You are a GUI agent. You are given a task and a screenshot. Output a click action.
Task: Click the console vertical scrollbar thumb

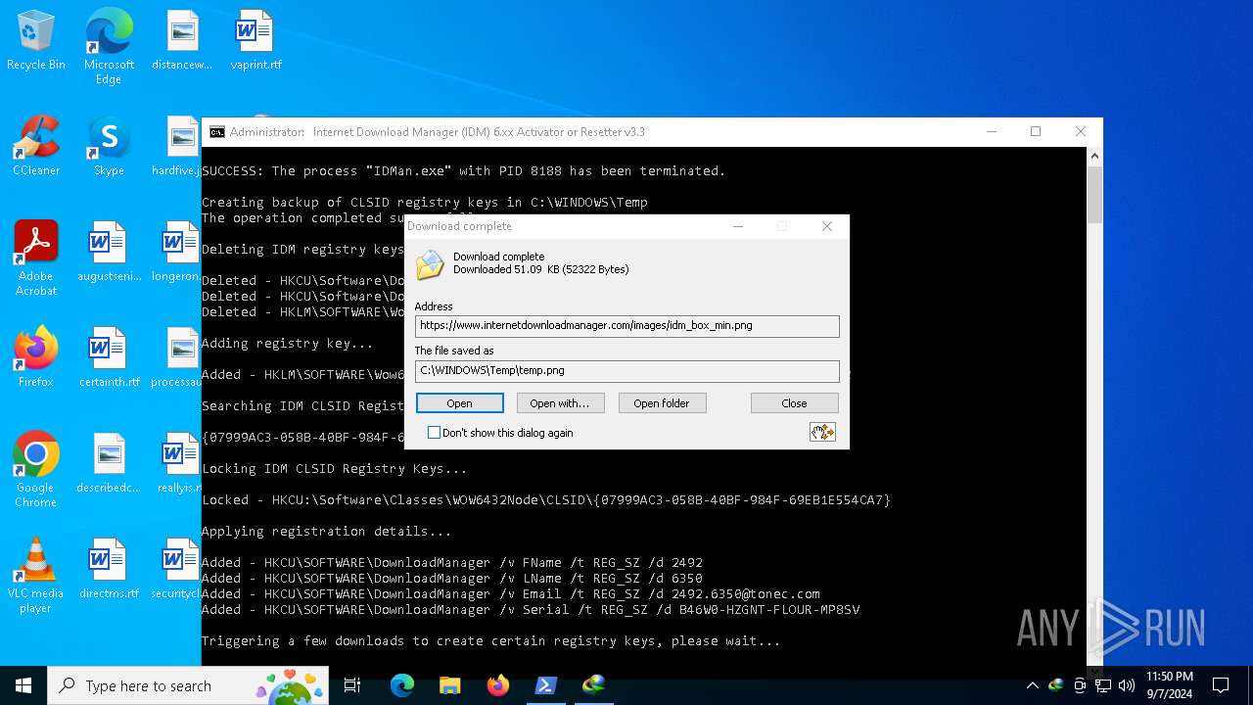pyautogui.click(x=1095, y=194)
